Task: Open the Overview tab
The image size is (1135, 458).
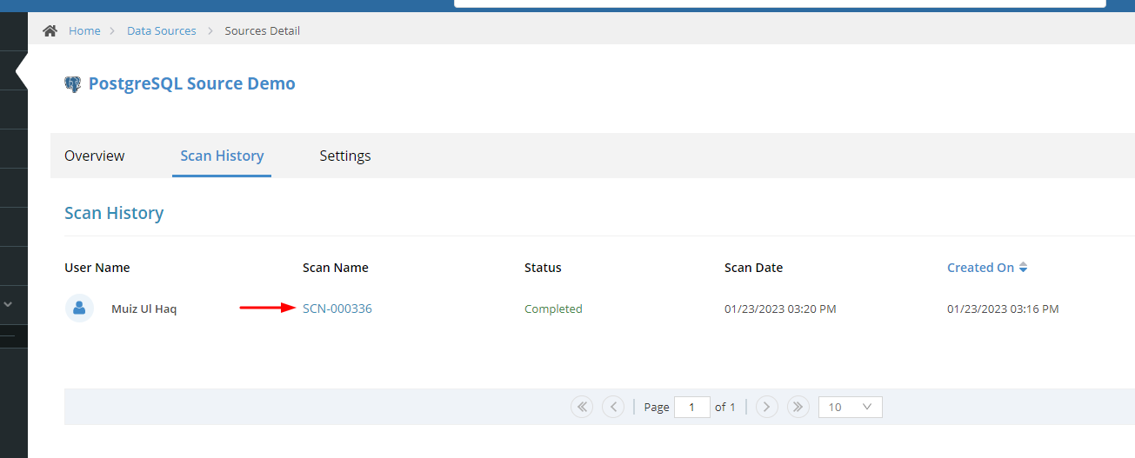Action: [x=95, y=156]
